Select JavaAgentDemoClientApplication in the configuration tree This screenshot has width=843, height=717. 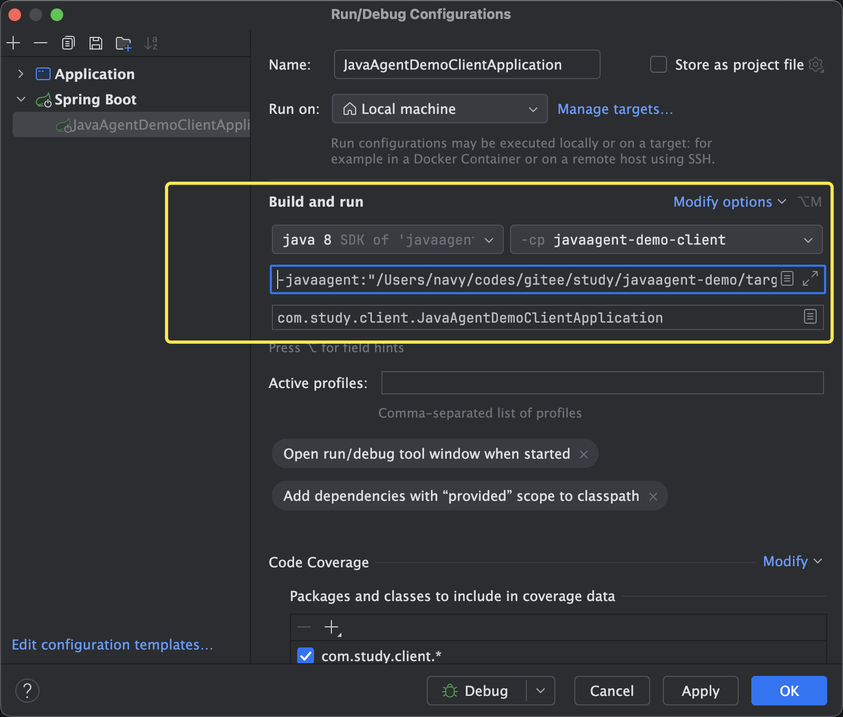[132, 125]
